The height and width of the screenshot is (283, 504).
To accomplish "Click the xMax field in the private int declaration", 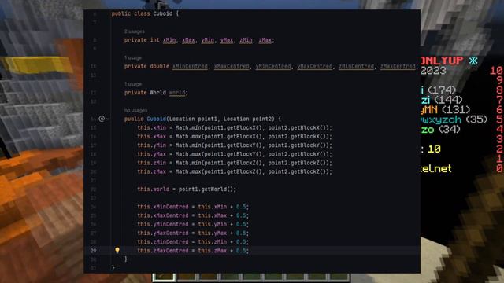I will pyautogui.click(x=188, y=40).
